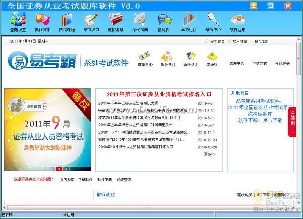Open 2010年下半年中国银行业从业人员资格认证 news
This screenshot has height=219, width=303.
pos(144,133)
